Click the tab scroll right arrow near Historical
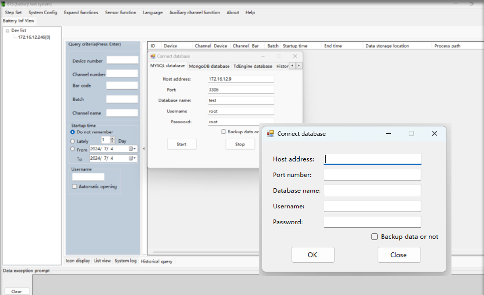The width and height of the screenshot is (484, 295). click(x=299, y=66)
